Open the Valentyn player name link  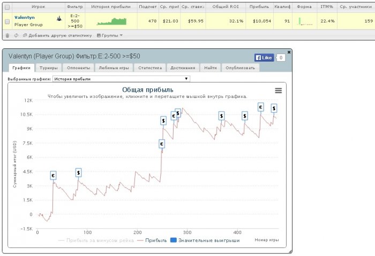[25, 18]
